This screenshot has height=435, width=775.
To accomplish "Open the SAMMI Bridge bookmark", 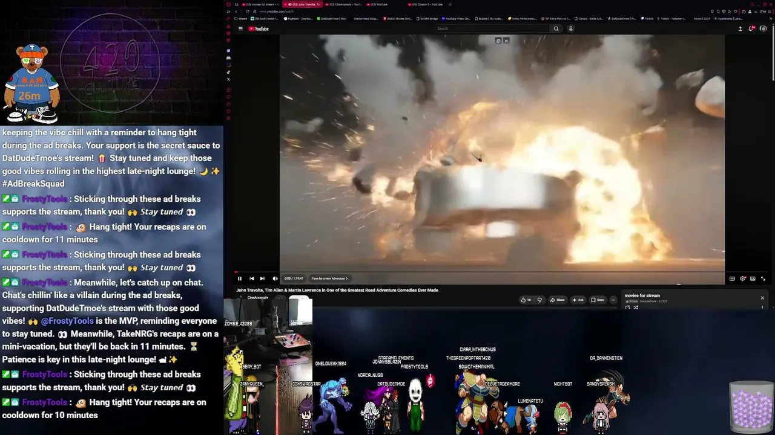I will point(426,19).
